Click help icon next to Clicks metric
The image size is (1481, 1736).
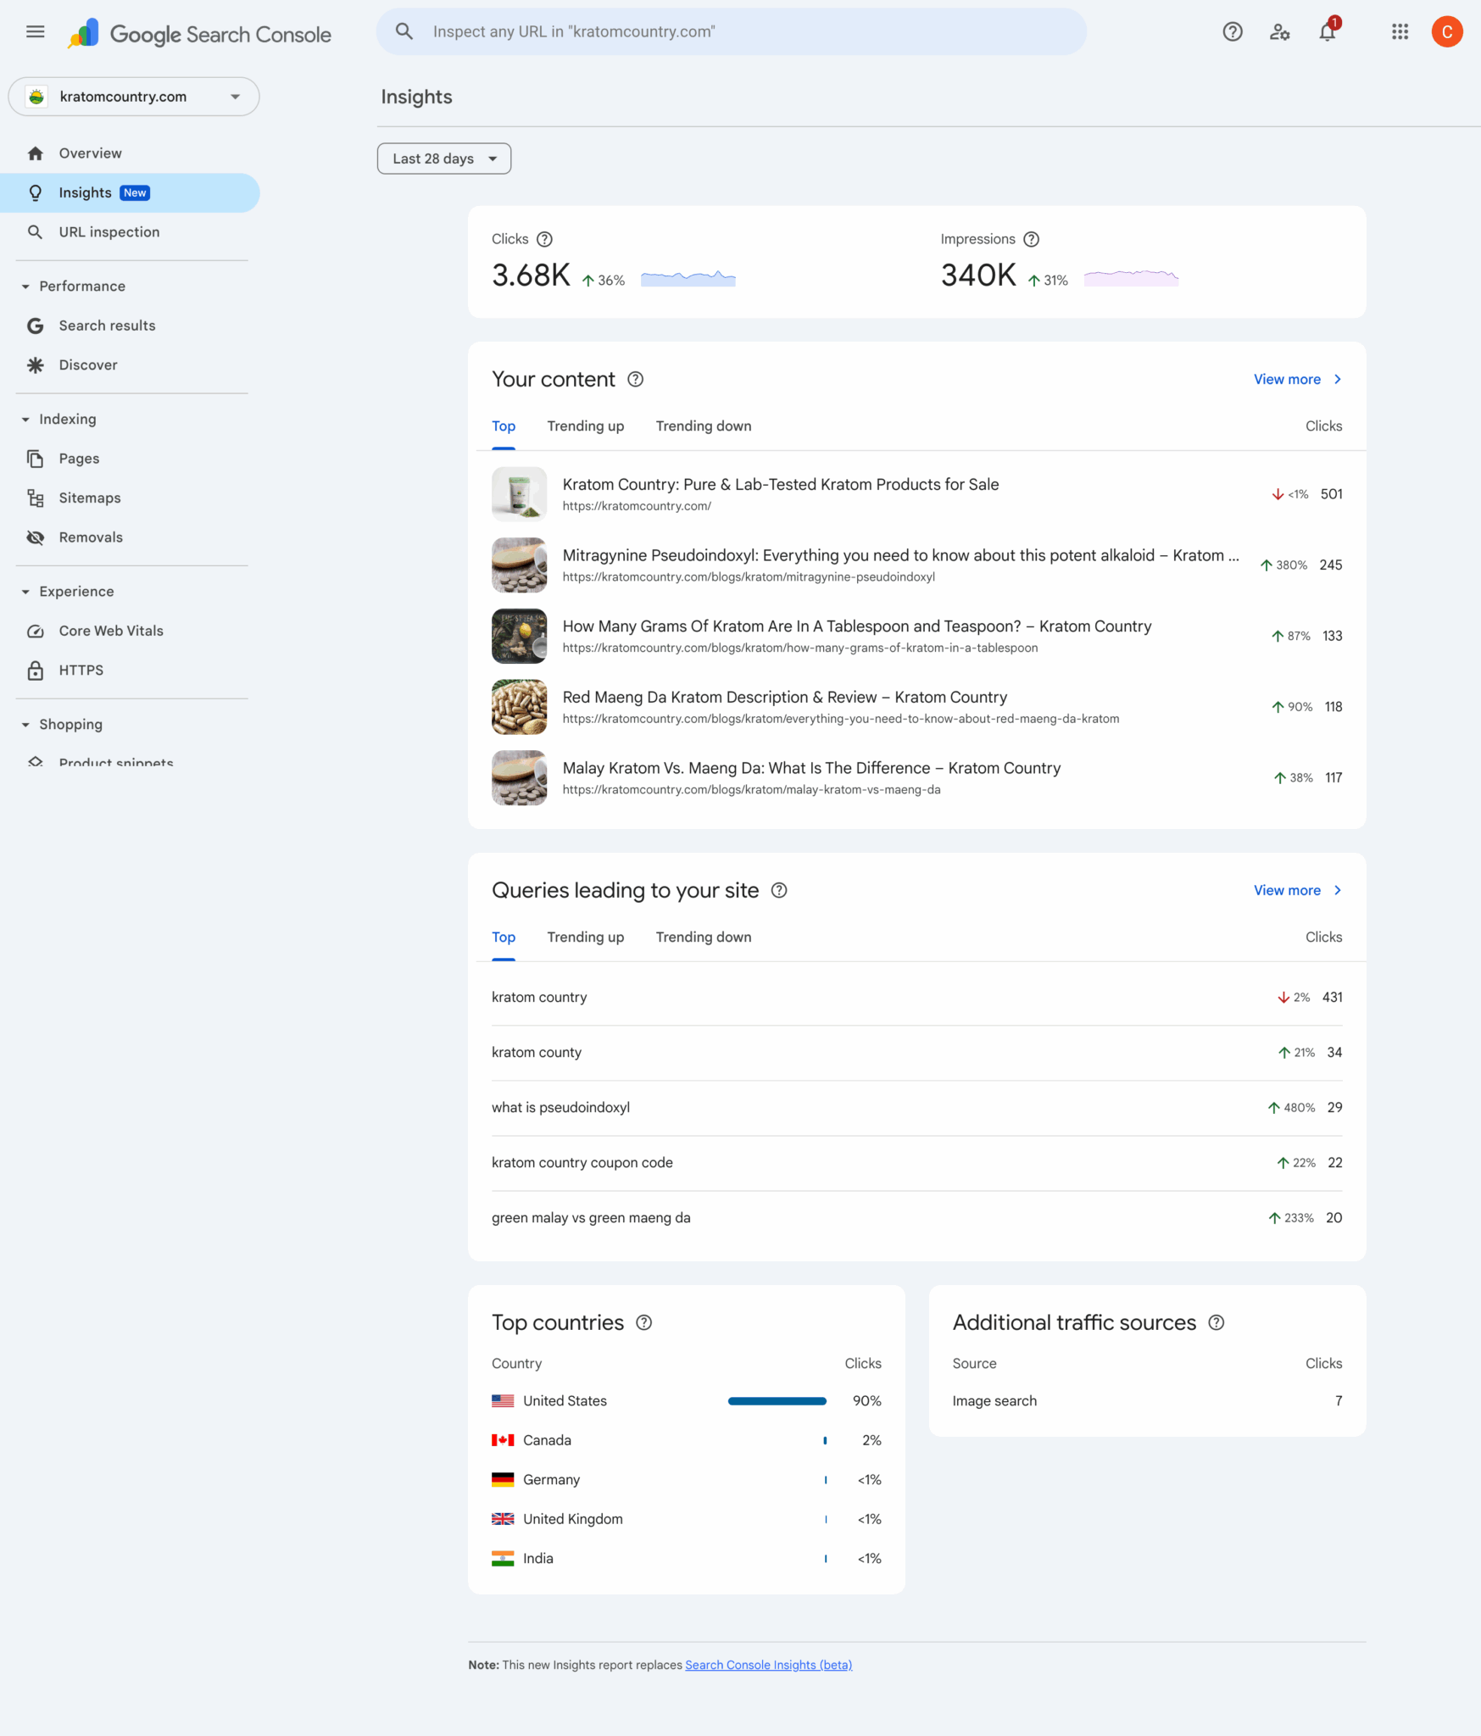(545, 239)
